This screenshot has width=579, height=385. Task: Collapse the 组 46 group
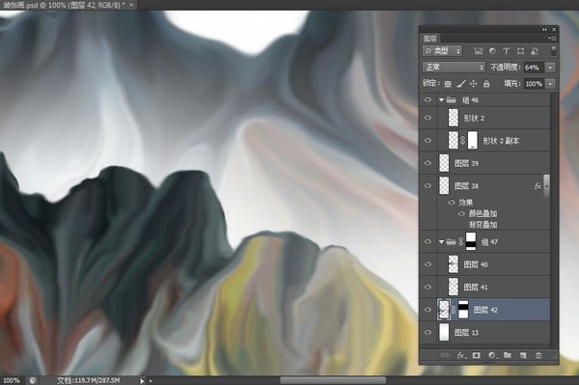[441, 100]
